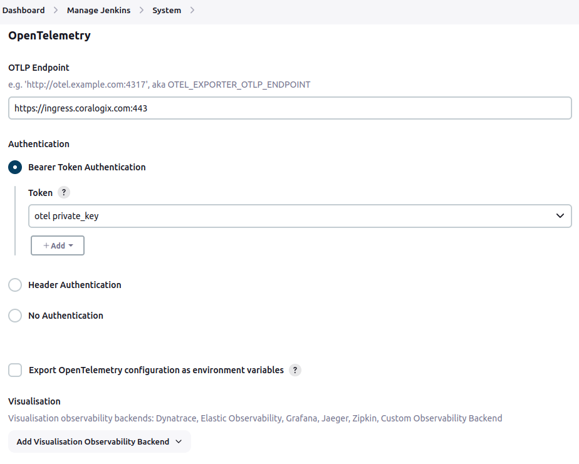Select Bearer Token Authentication radio button
The height and width of the screenshot is (464, 579).
point(15,167)
